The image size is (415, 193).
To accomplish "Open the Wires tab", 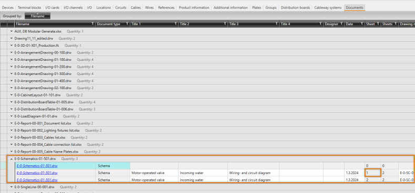I will point(149,8).
